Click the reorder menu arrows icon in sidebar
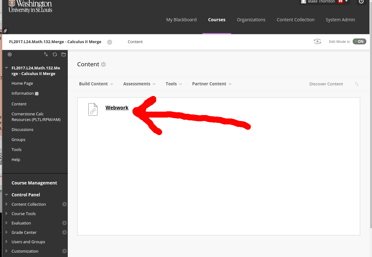The image size is (372, 257). [x=46, y=54]
